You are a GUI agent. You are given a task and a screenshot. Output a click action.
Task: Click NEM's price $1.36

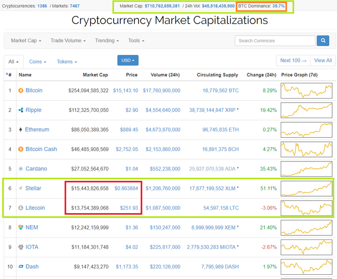coord(132,228)
